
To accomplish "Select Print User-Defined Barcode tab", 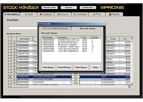I will pos(55,28).
